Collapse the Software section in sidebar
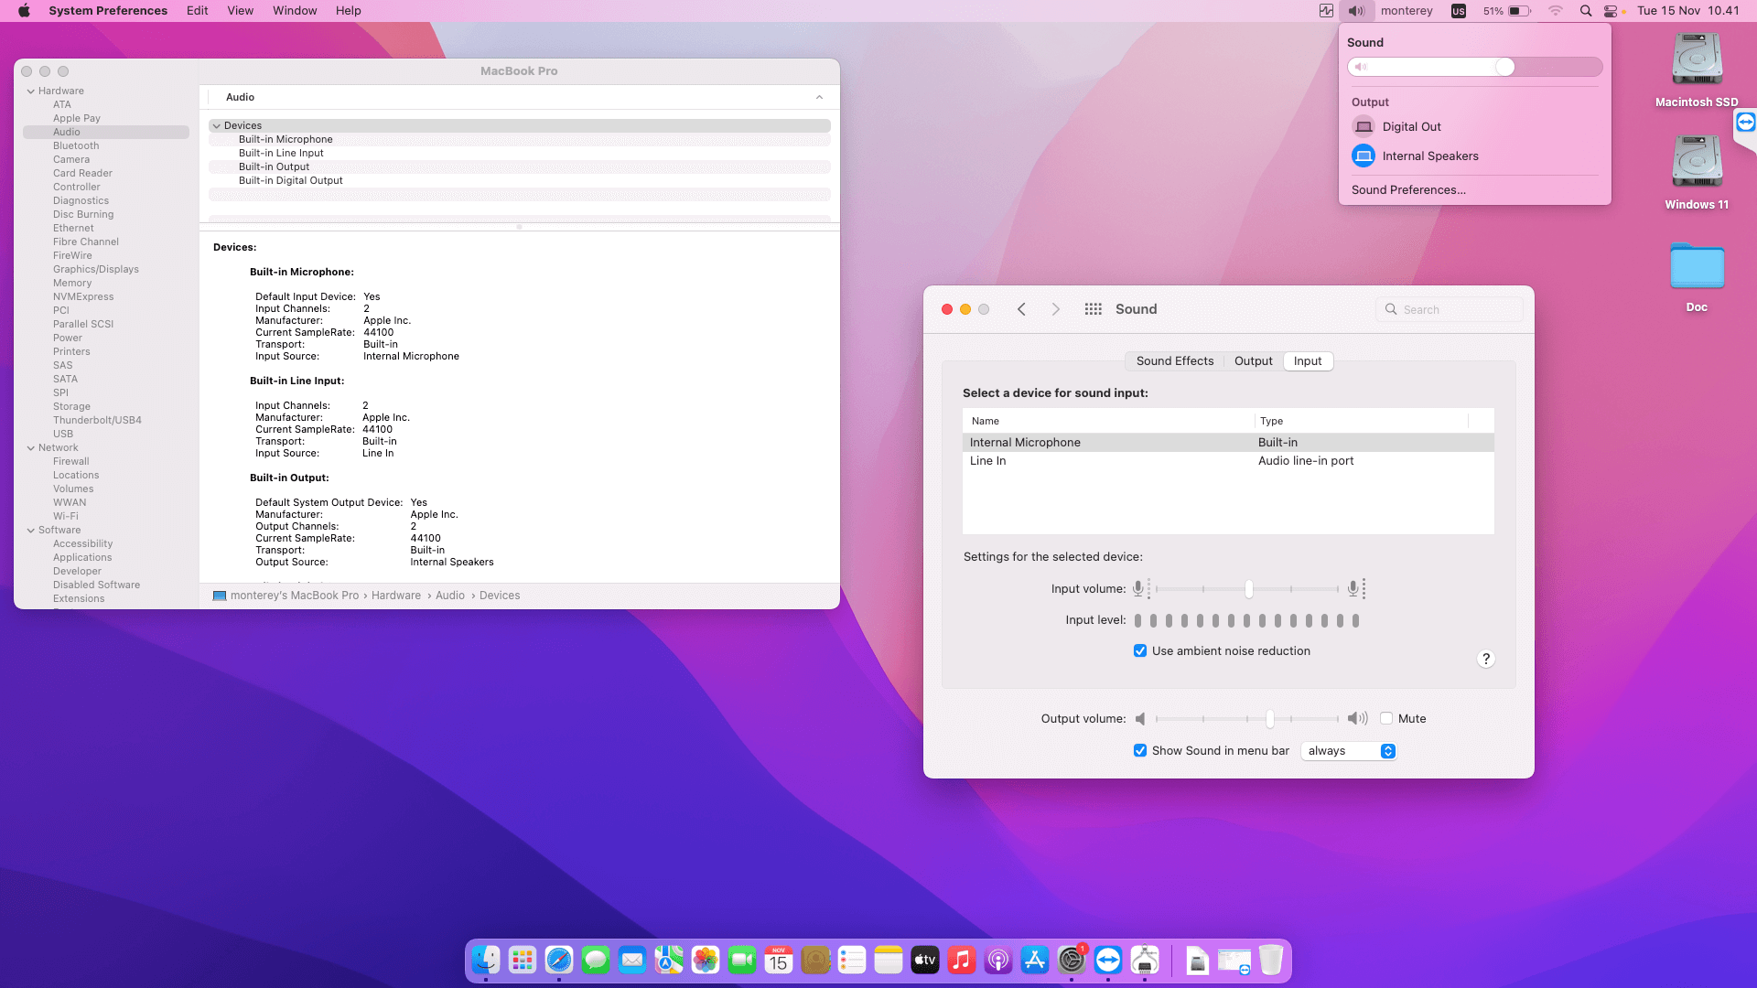 point(31,531)
